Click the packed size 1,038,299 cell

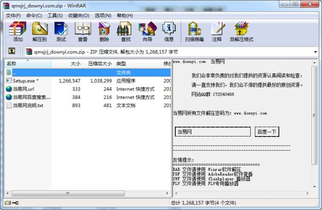101,81
